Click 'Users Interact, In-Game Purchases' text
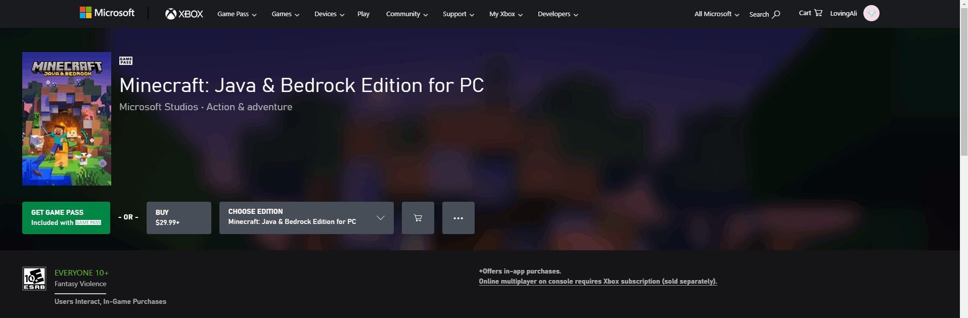This screenshot has width=968, height=318. [x=110, y=301]
